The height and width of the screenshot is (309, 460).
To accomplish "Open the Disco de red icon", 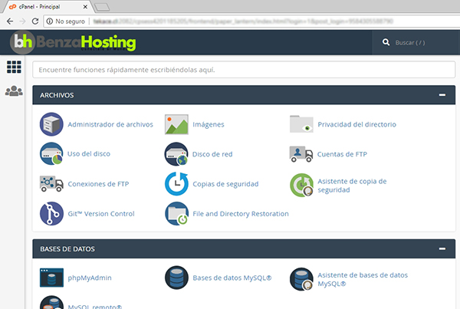I will coord(176,154).
